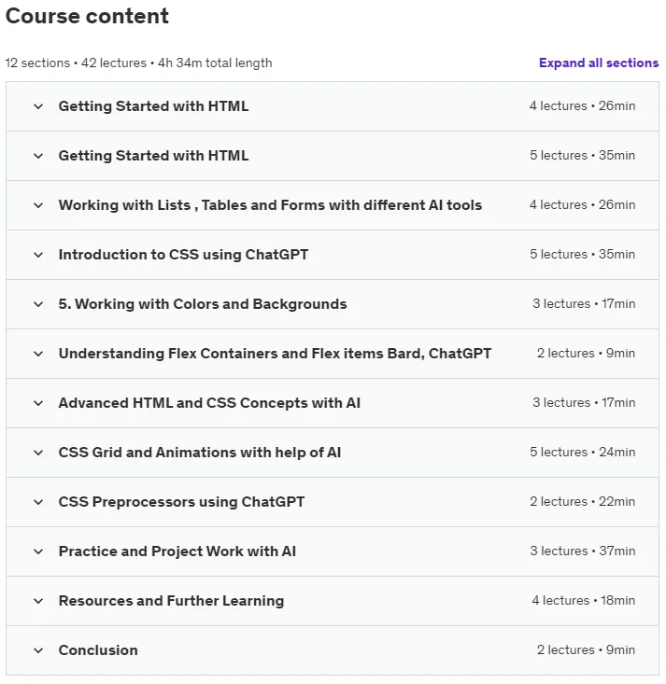Image resolution: width=666 pixels, height=684 pixels.
Task: Expand chevron beside Working with Lists, Tables and Forms
Action: 38,205
